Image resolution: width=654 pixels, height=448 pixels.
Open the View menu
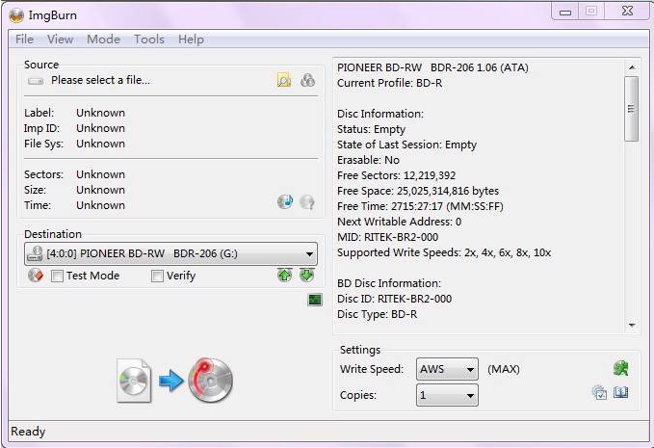tap(60, 40)
